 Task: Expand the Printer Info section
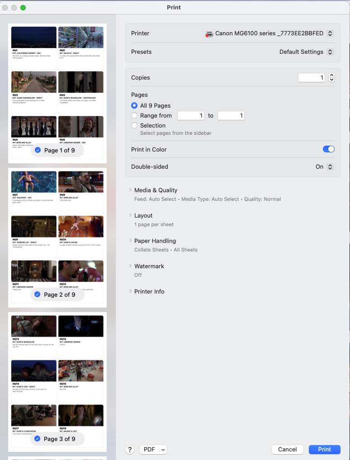[x=130, y=291]
